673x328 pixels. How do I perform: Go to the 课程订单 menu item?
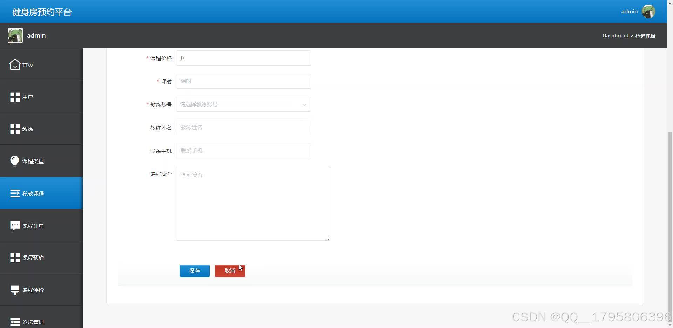coord(41,225)
